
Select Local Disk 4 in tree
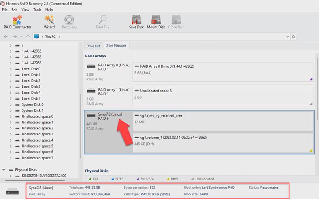[x=31, y=93]
